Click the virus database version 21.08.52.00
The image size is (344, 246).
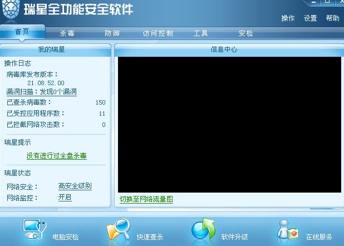46,83
